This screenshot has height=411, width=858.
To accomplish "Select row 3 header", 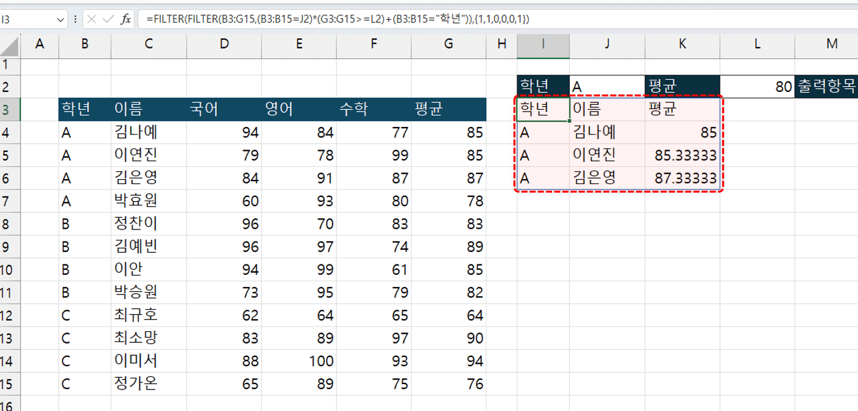I will (x=10, y=109).
